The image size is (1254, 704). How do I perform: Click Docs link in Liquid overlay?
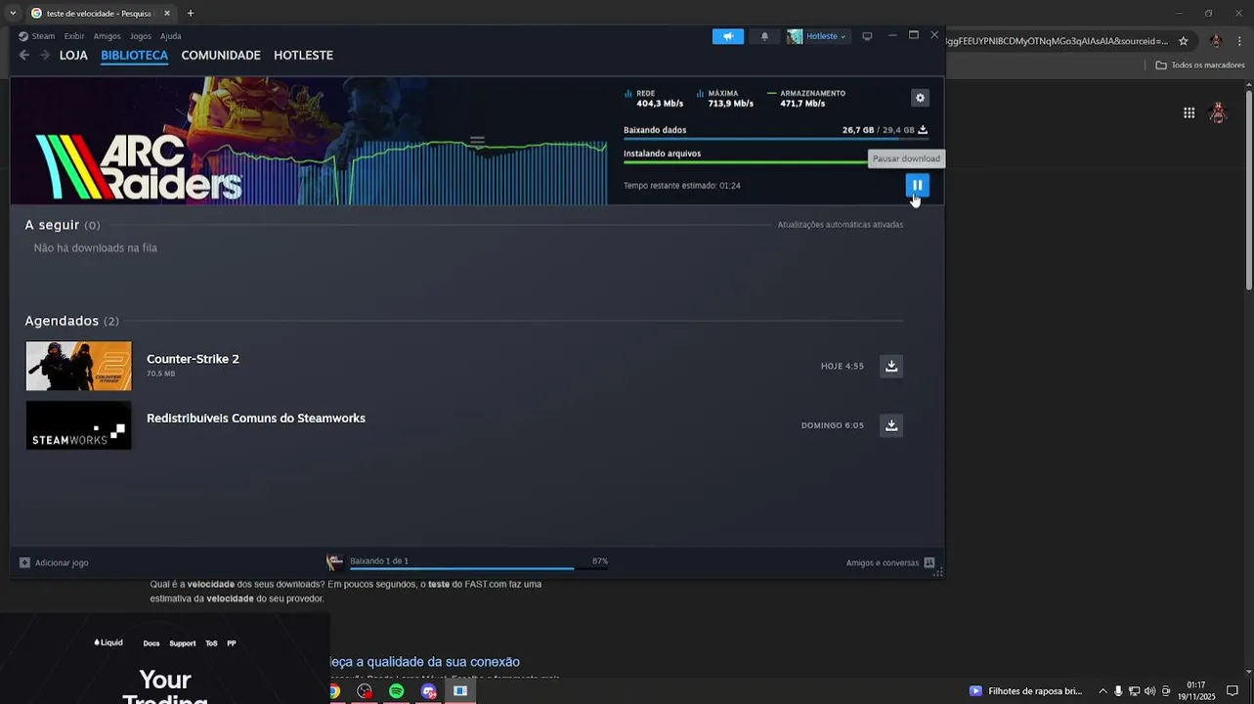(x=151, y=643)
